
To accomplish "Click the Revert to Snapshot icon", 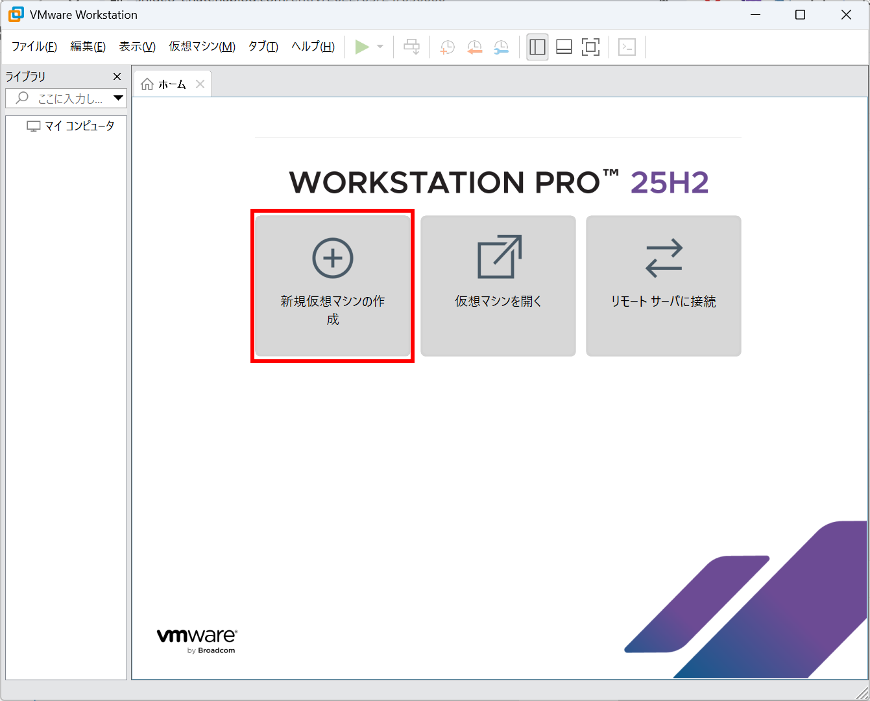I will click(474, 47).
